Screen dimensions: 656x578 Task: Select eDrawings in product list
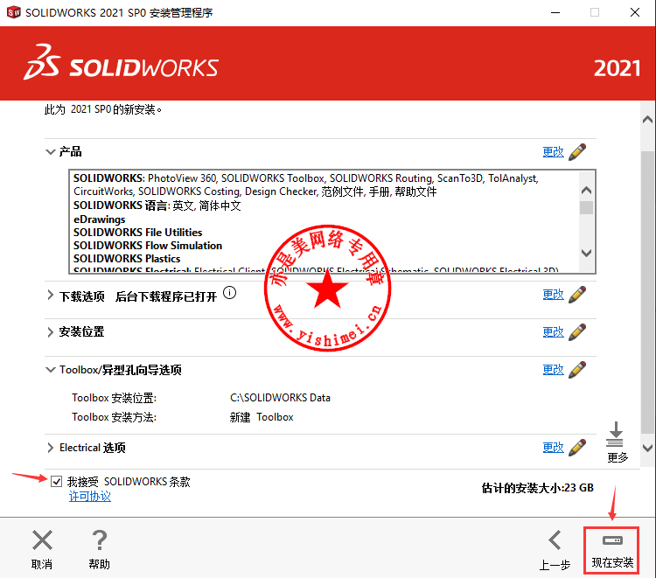pyautogui.click(x=99, y=219)
